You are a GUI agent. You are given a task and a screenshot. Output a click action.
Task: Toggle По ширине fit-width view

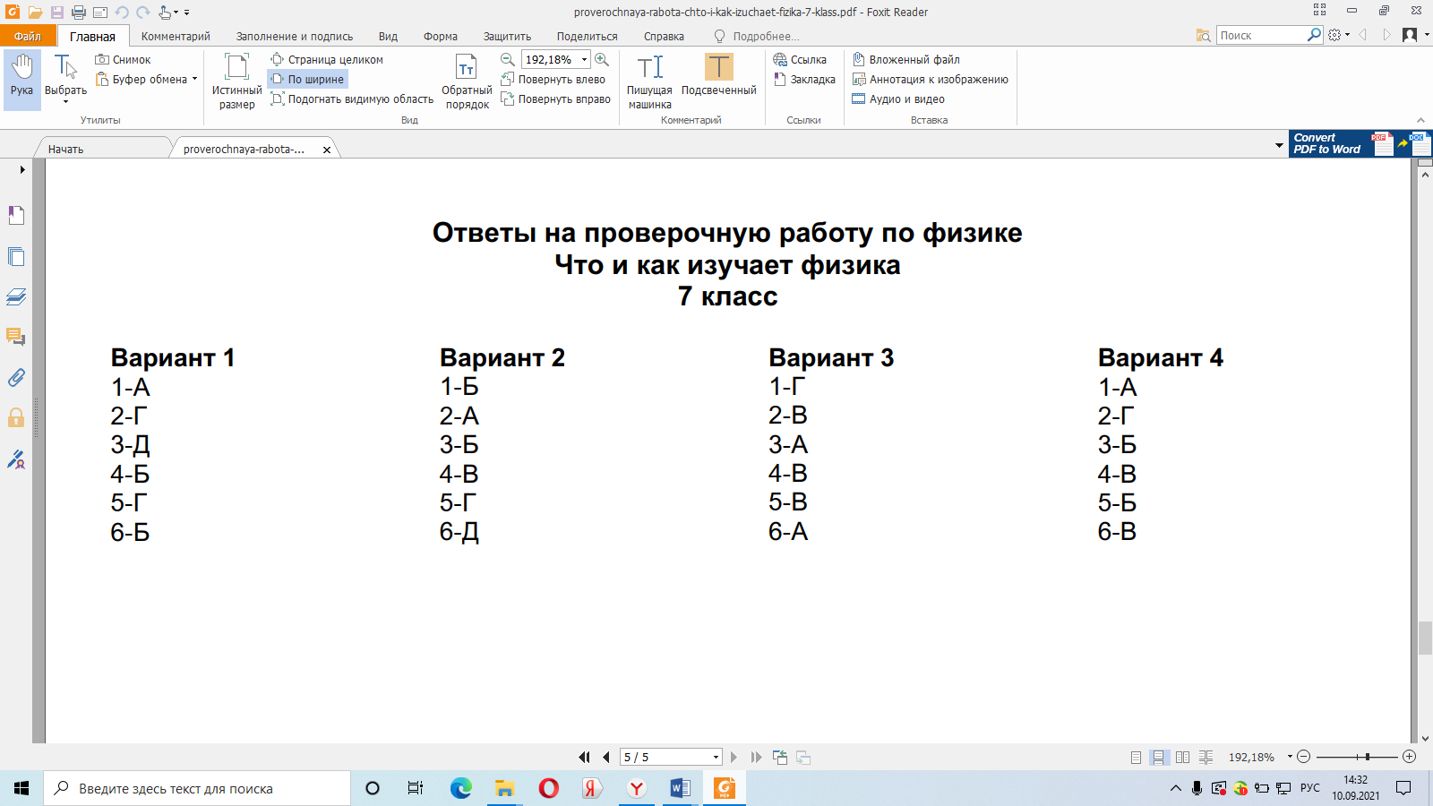tap(307, 80)
